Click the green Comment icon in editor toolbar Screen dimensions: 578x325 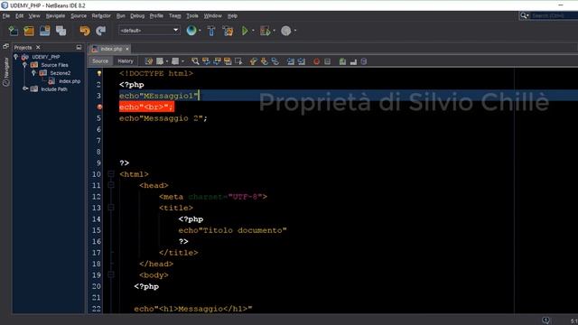coord(342,61)
